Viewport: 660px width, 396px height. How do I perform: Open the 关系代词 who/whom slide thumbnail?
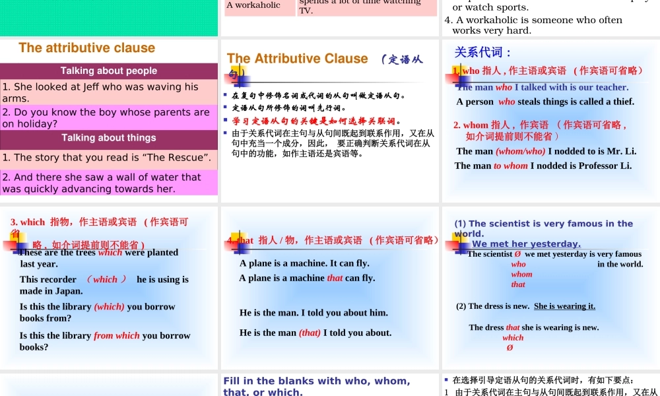coord(551,121)
